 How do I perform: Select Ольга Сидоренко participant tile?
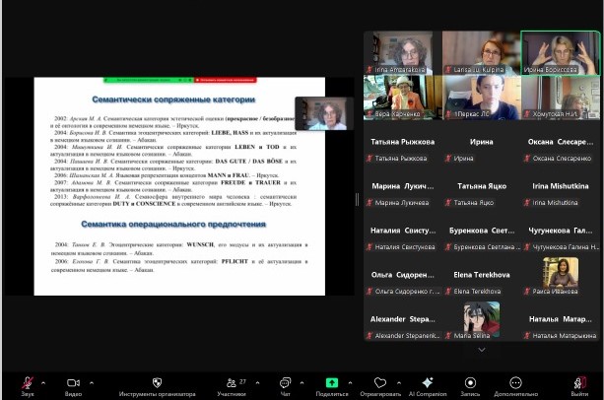pos(403,275)
